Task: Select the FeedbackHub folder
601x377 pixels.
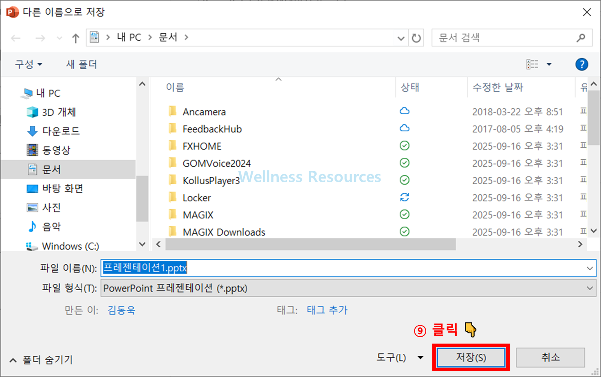Action: pyautogui.click(x=212, y=129)
